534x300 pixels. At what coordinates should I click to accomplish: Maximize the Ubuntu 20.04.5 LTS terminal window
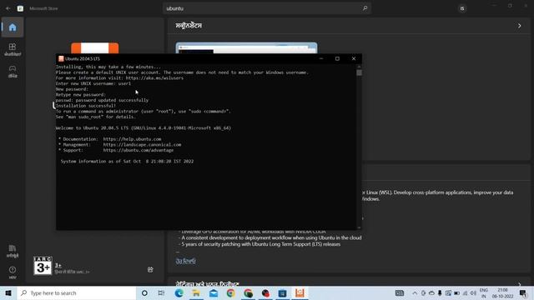(337, 58)
